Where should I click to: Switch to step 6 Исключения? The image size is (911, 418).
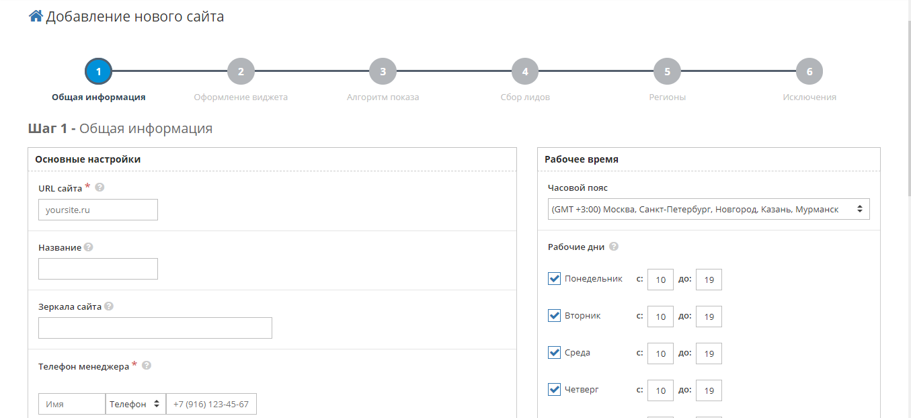(x=809, y=71)
